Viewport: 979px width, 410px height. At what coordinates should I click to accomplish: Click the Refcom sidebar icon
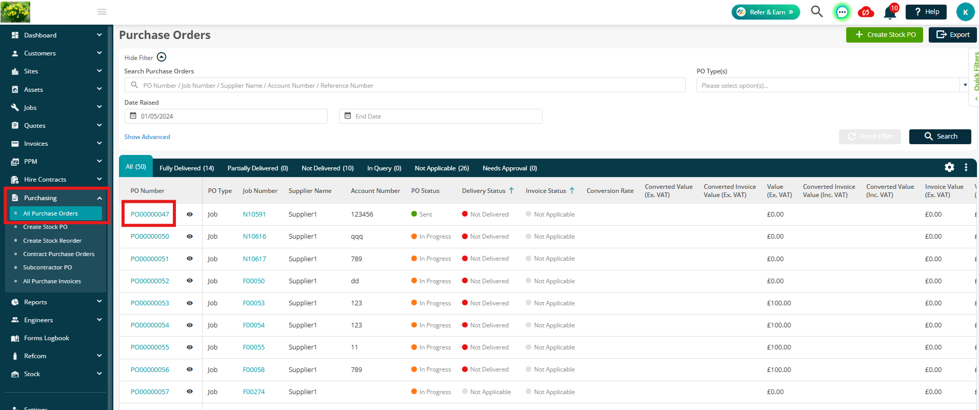[x=15, y=356]
